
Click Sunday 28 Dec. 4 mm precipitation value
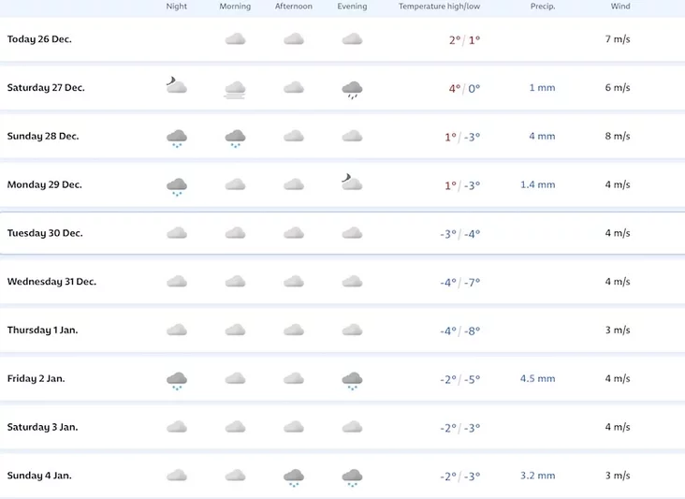tap(542, 137)
